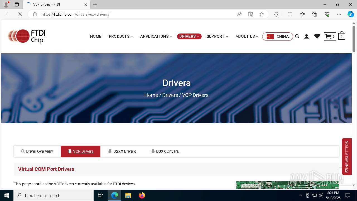Open immersive reader icon in address bar
357x201 pixels.
(x=250, y=14)
